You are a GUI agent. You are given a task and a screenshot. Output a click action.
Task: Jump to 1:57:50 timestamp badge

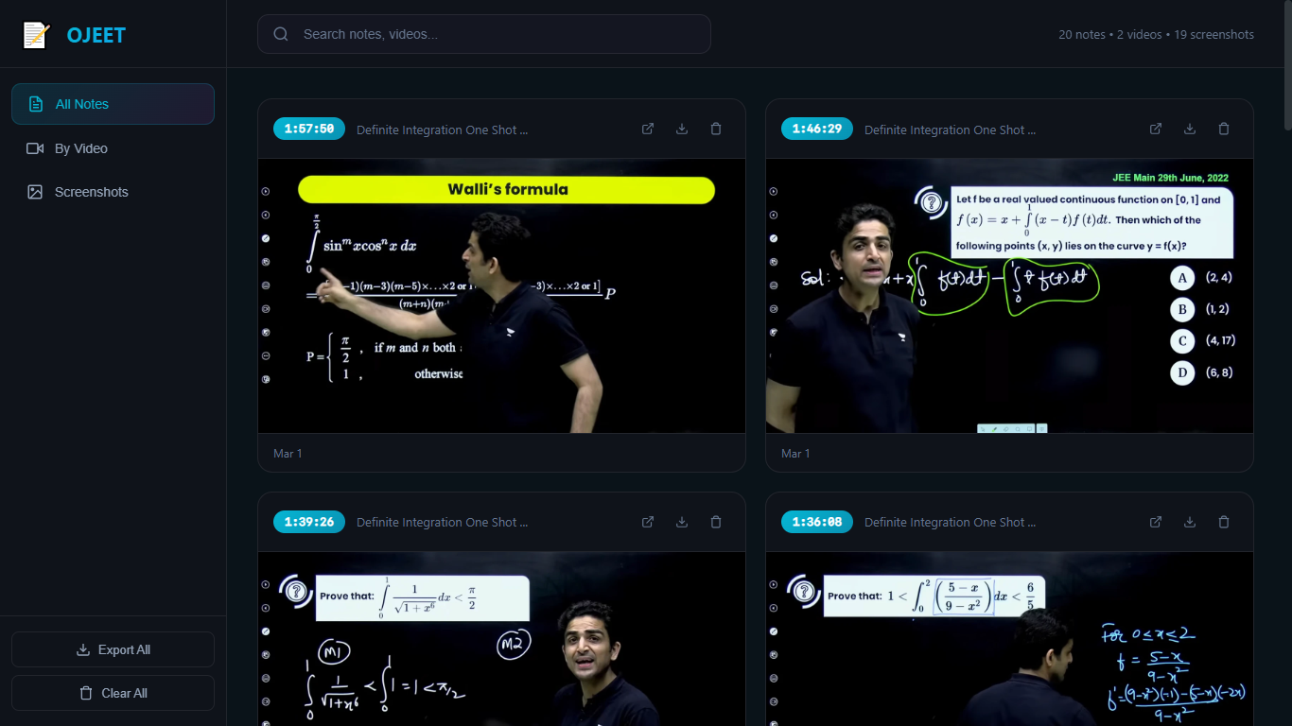(x=309, y=130)
